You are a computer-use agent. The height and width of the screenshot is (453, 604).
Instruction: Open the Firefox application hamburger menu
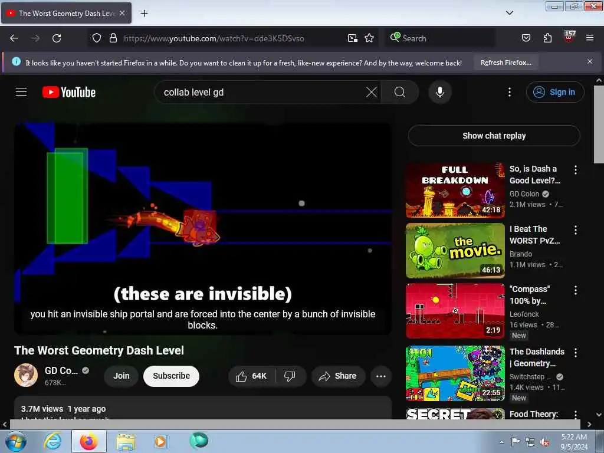[589, 38]
